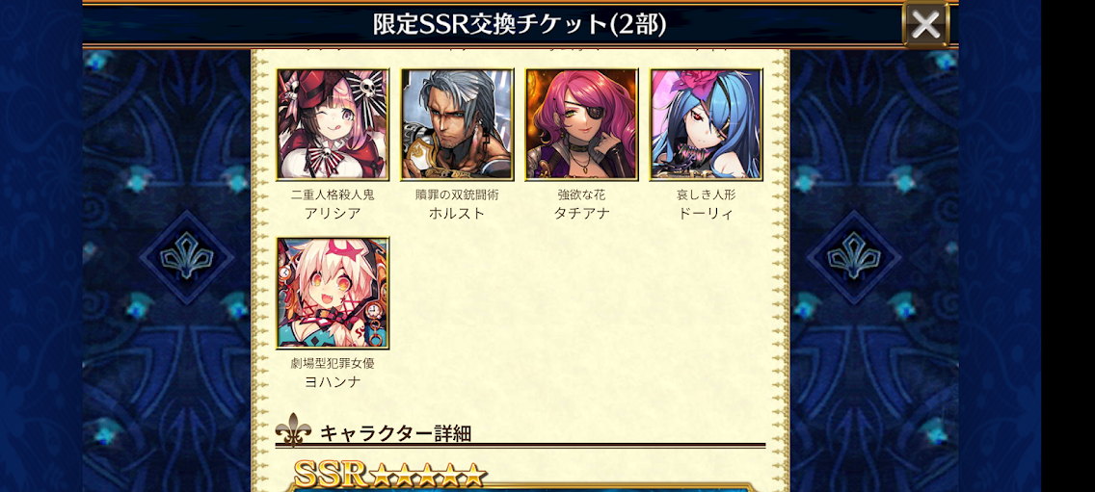Click the ドーリィ name label
The width and height of the screenshot is (1095, 492).
706,214
